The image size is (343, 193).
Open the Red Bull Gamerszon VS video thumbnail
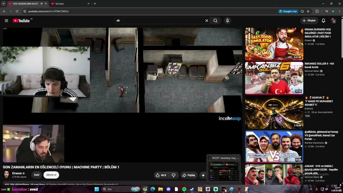(274, 147)
